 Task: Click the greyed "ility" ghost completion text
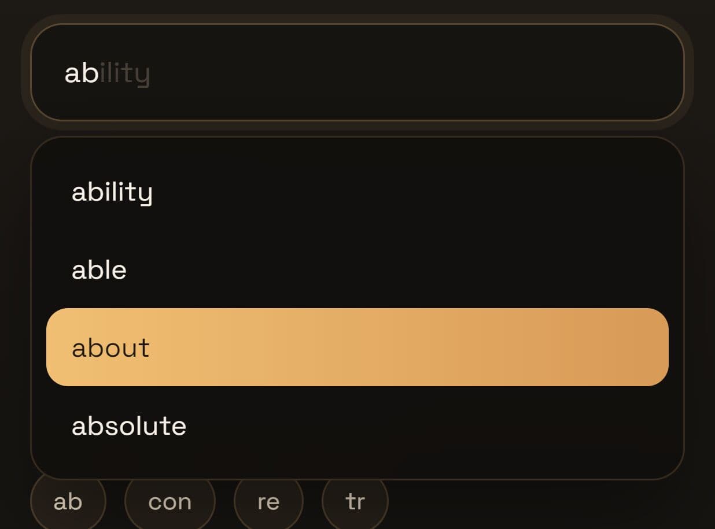coord(125,74)
